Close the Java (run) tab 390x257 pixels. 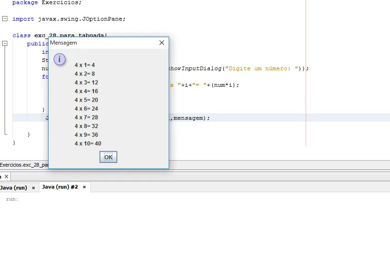coord(33,188)
